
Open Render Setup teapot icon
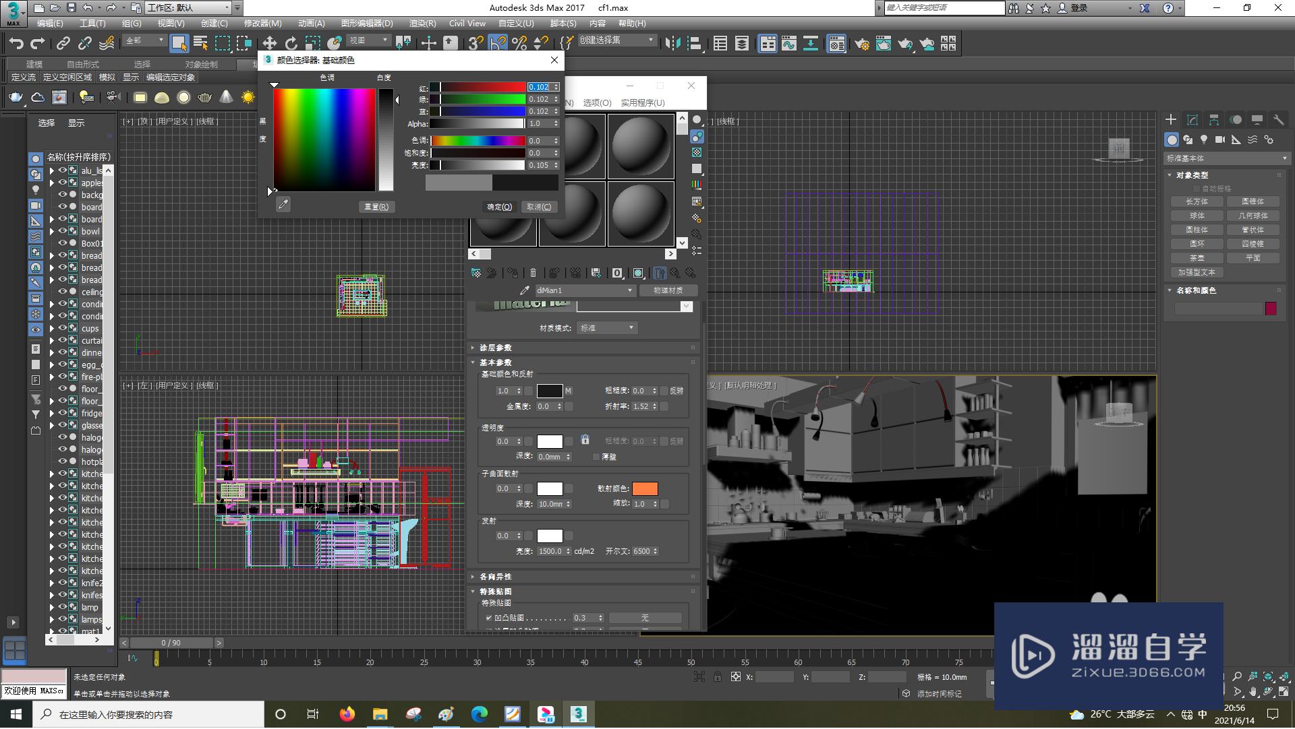coord(862,44)
